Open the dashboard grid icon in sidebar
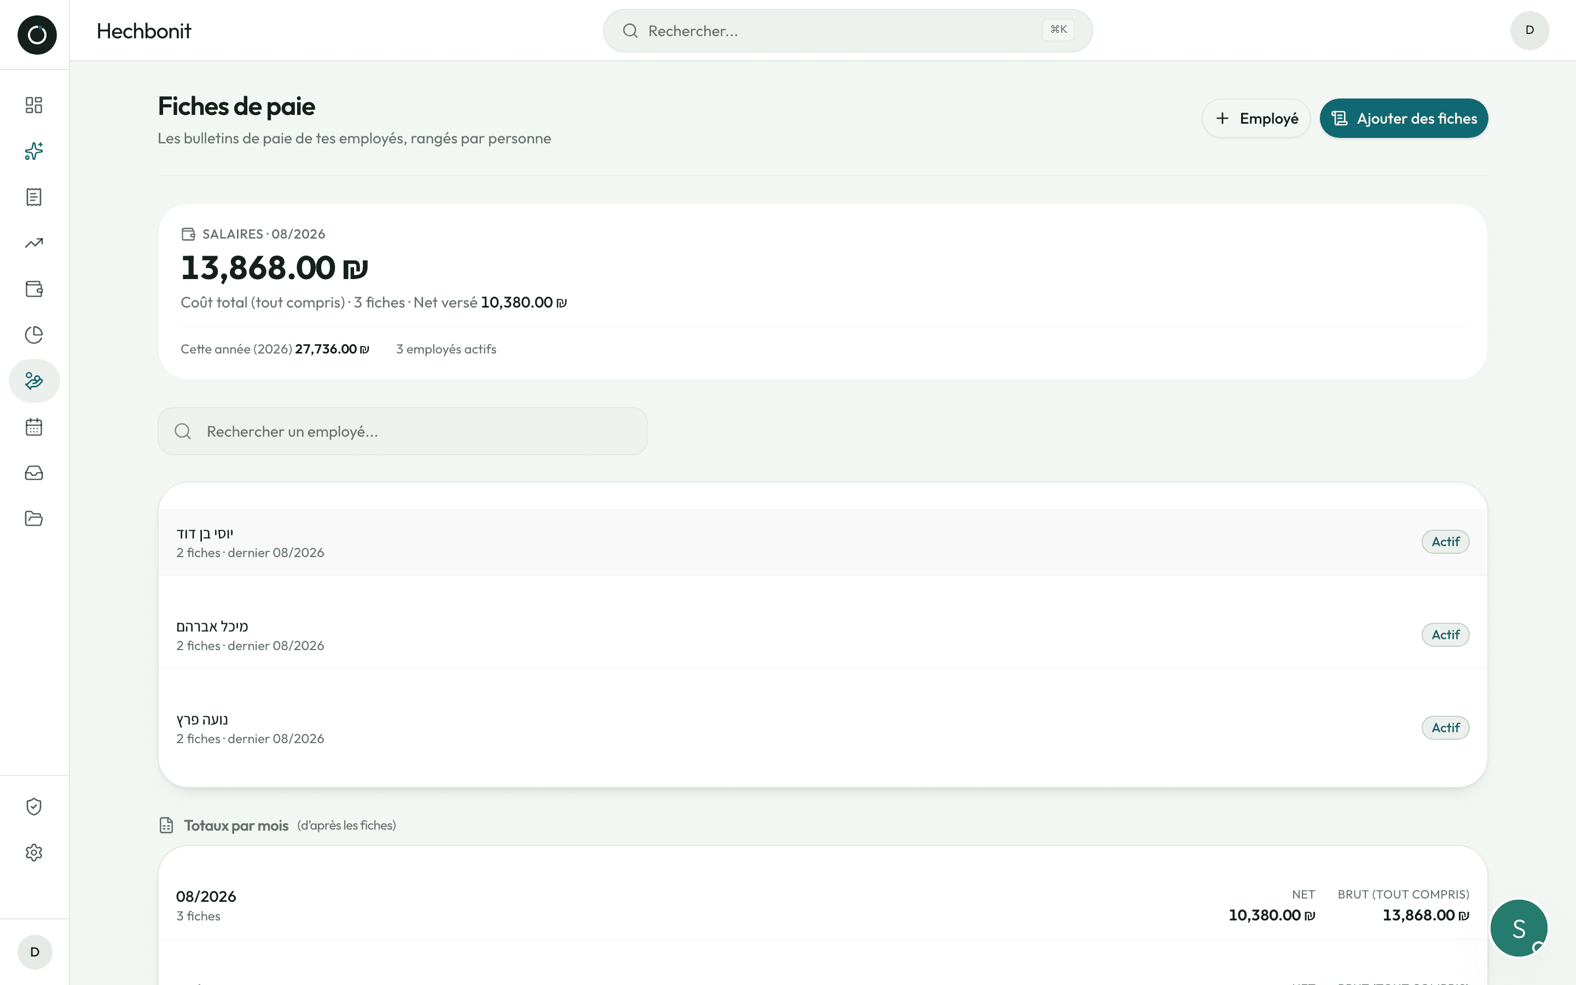Viewport: 1576px width, 985px height. coord(34,105)
